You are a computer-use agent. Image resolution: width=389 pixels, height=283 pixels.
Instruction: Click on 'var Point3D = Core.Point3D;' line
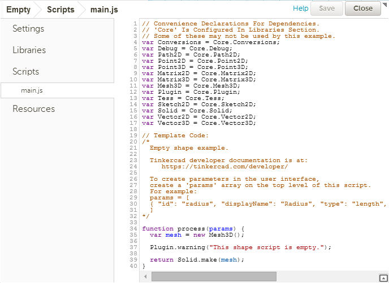[195, 67]
